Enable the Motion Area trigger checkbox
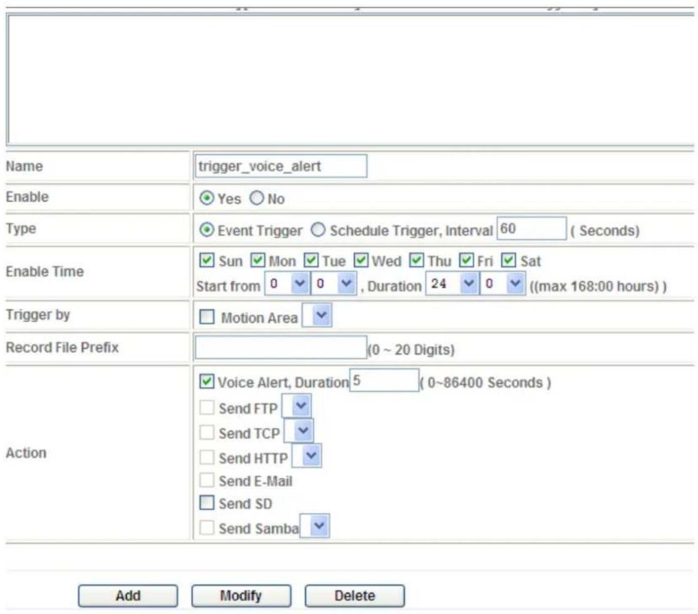 pyautogui.click(x=207, y=317)
